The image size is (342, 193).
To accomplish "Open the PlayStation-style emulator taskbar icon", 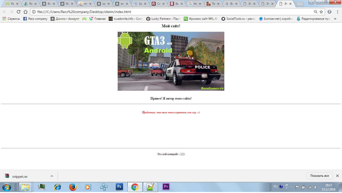I will click(x=103, y=187).
